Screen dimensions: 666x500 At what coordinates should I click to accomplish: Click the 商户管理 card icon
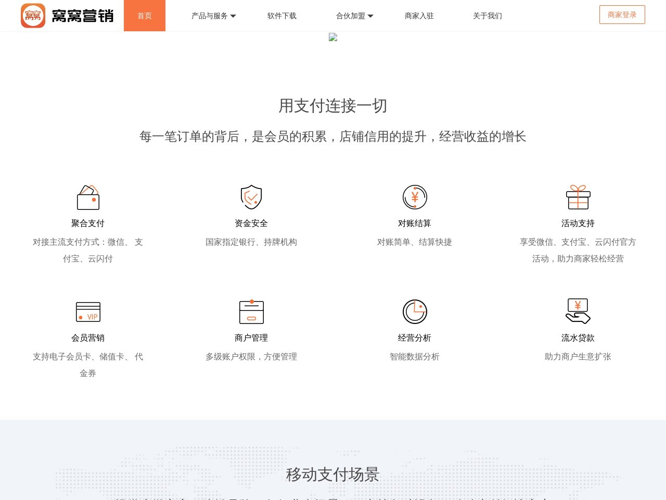pos(251,311)
